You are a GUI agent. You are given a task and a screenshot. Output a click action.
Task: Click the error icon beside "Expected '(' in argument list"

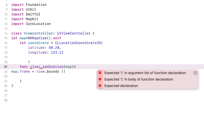point(100,73)
